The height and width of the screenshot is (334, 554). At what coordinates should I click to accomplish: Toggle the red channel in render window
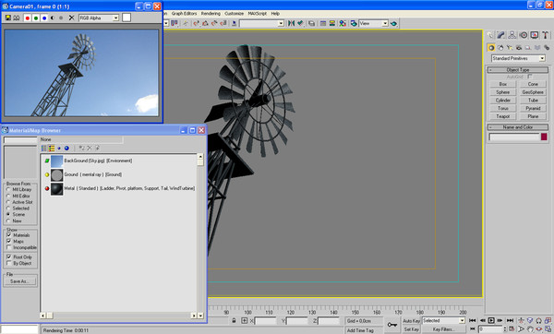pyautogui.click(x=28, y=18)
